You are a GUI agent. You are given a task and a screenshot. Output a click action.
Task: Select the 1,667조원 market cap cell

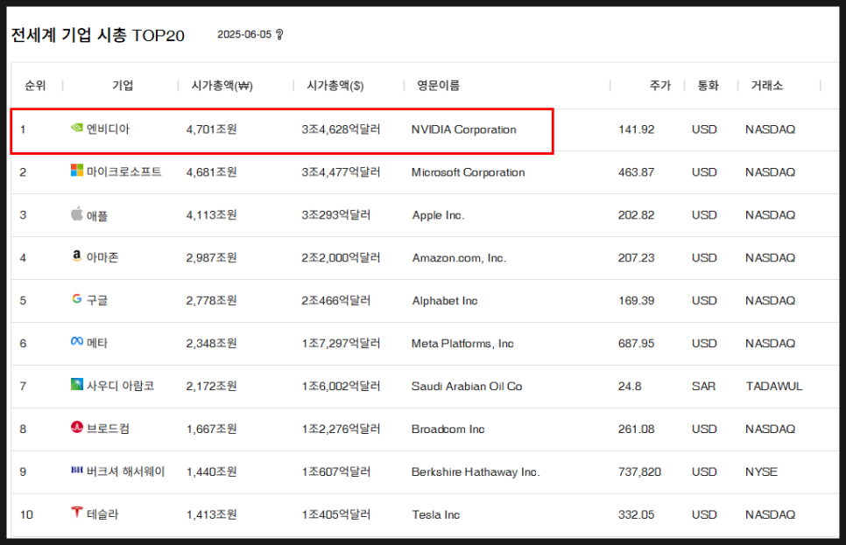(x=212, y=429)
